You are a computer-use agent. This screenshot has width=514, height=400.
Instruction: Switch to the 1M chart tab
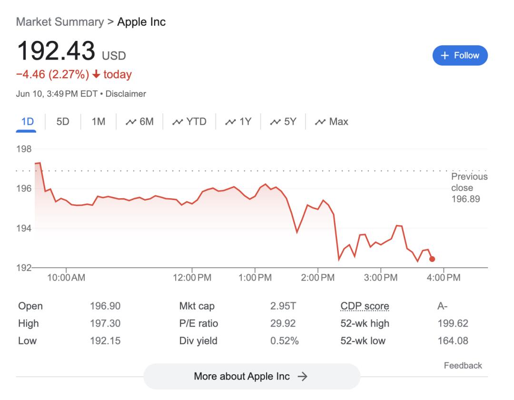[99, 121]
